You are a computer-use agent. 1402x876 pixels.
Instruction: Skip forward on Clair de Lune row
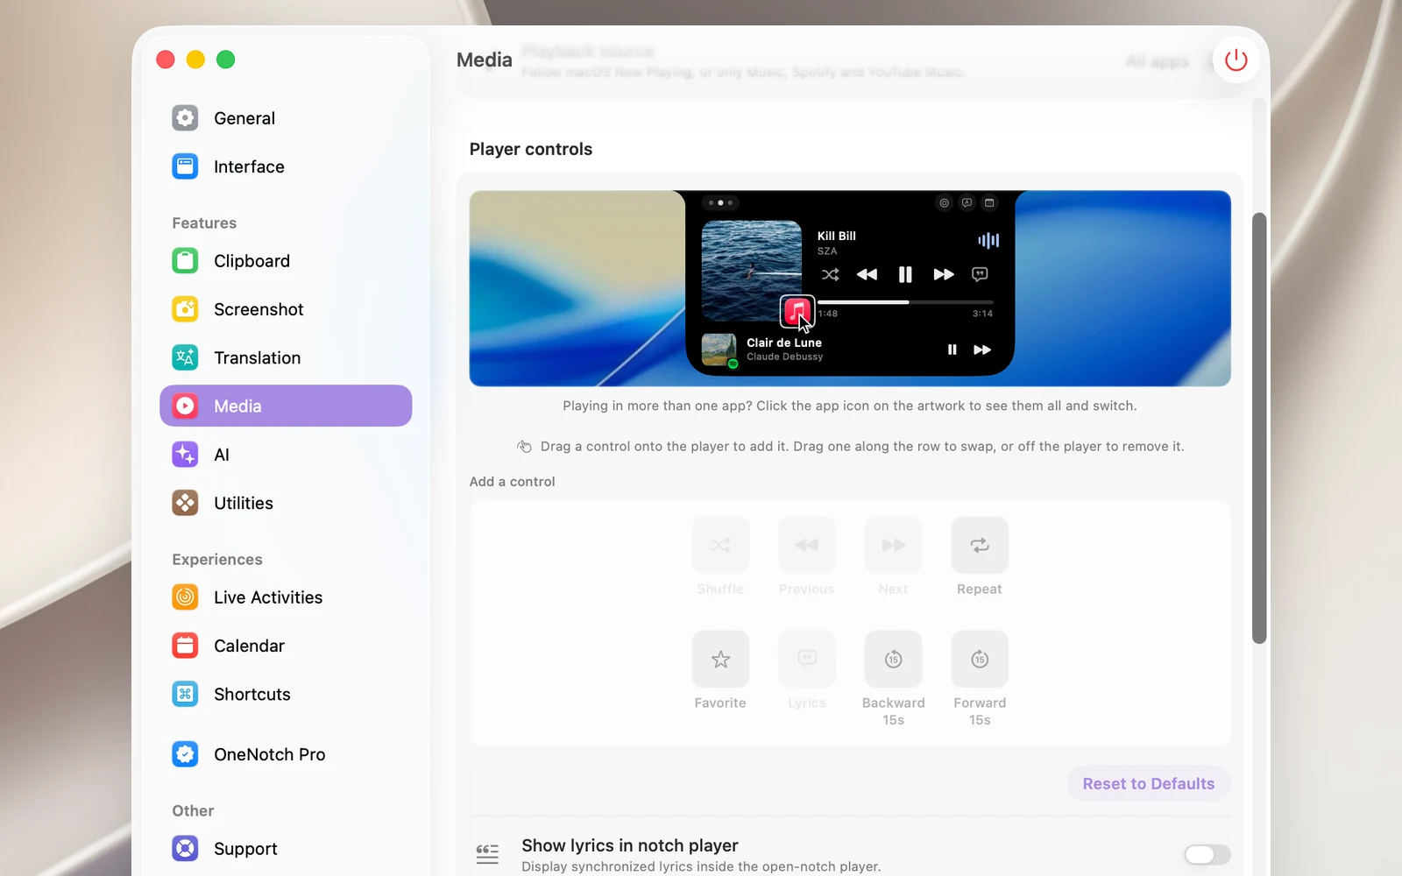[982, 350]
